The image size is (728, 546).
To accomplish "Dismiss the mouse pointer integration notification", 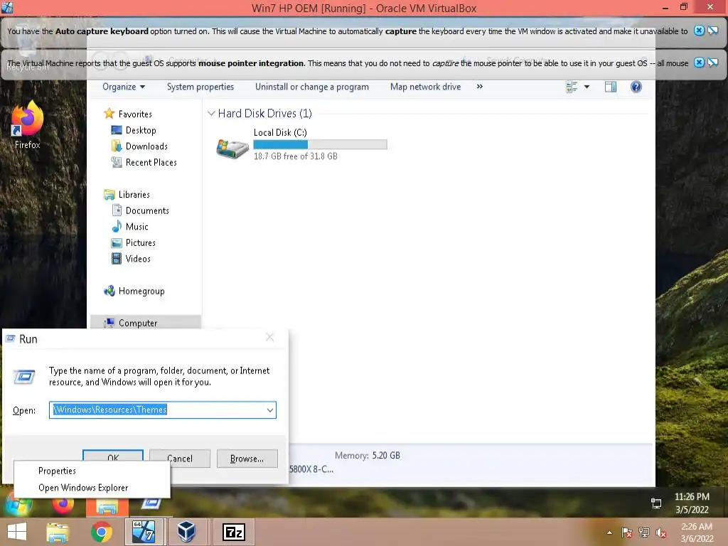I will 699,63.
